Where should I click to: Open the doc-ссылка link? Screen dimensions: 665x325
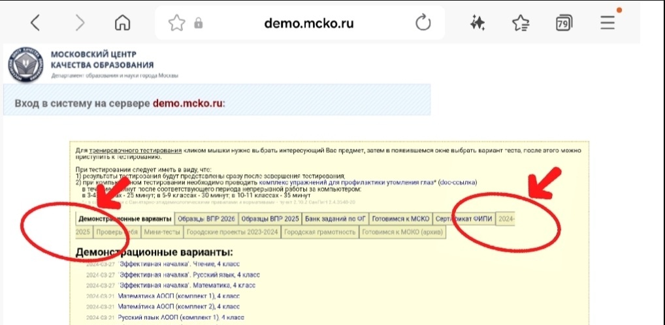point(457,183)
